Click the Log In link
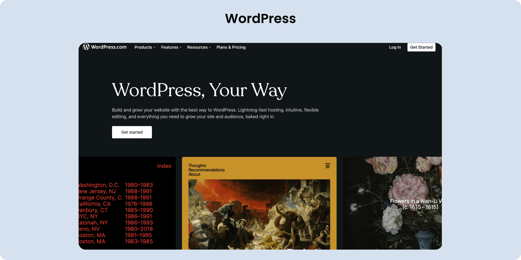The height and width of the screenshot is (260, 521). point(395,47)
